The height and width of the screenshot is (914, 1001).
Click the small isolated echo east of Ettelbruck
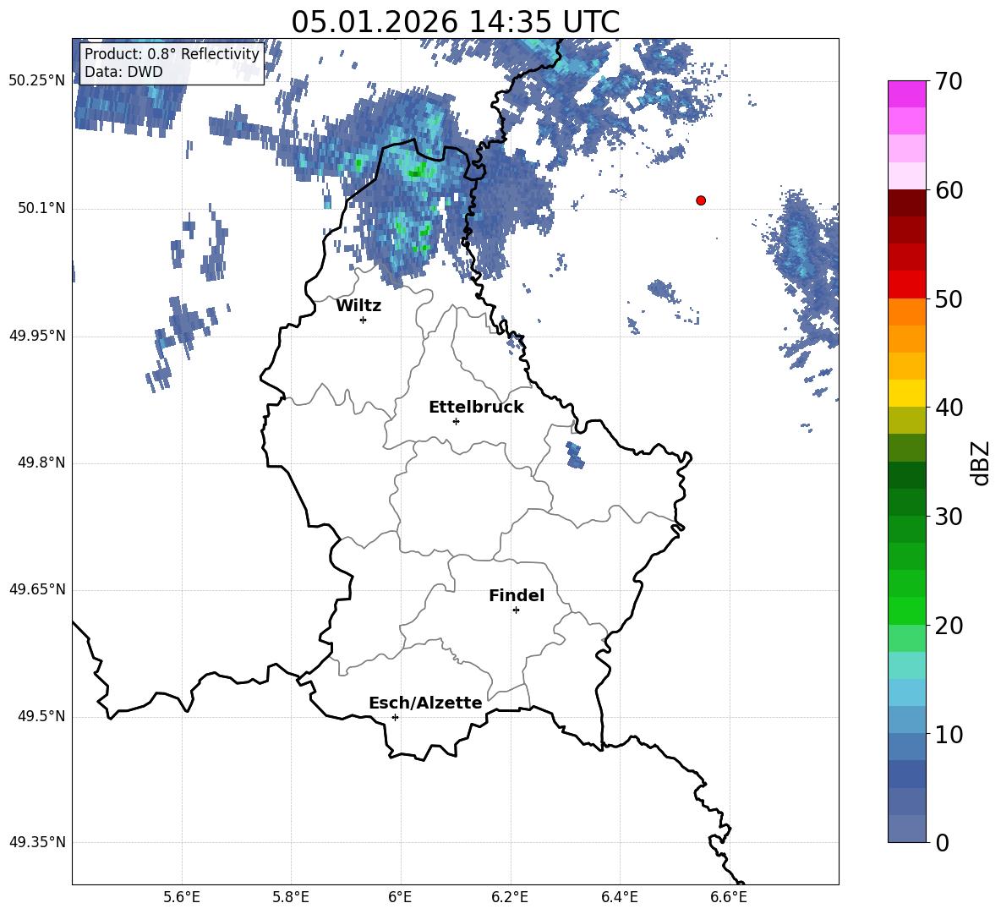575,455
